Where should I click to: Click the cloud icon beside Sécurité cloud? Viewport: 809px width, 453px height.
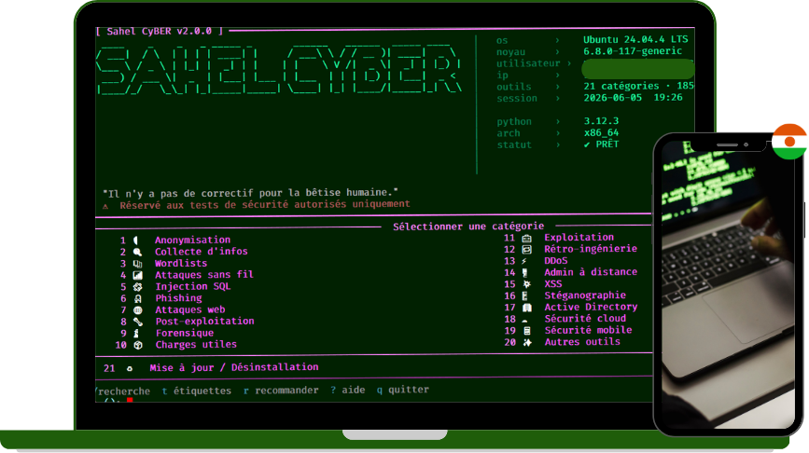[525, 321]
